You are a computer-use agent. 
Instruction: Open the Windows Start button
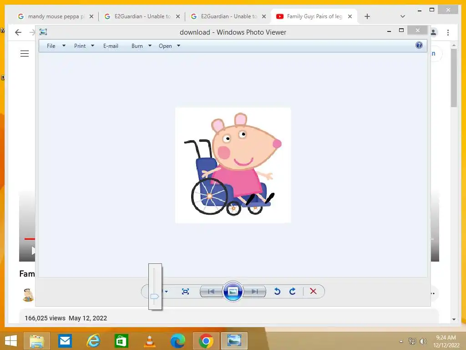[11, 341]
